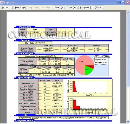Click the AHI value 35.64 line

point(40,56)
